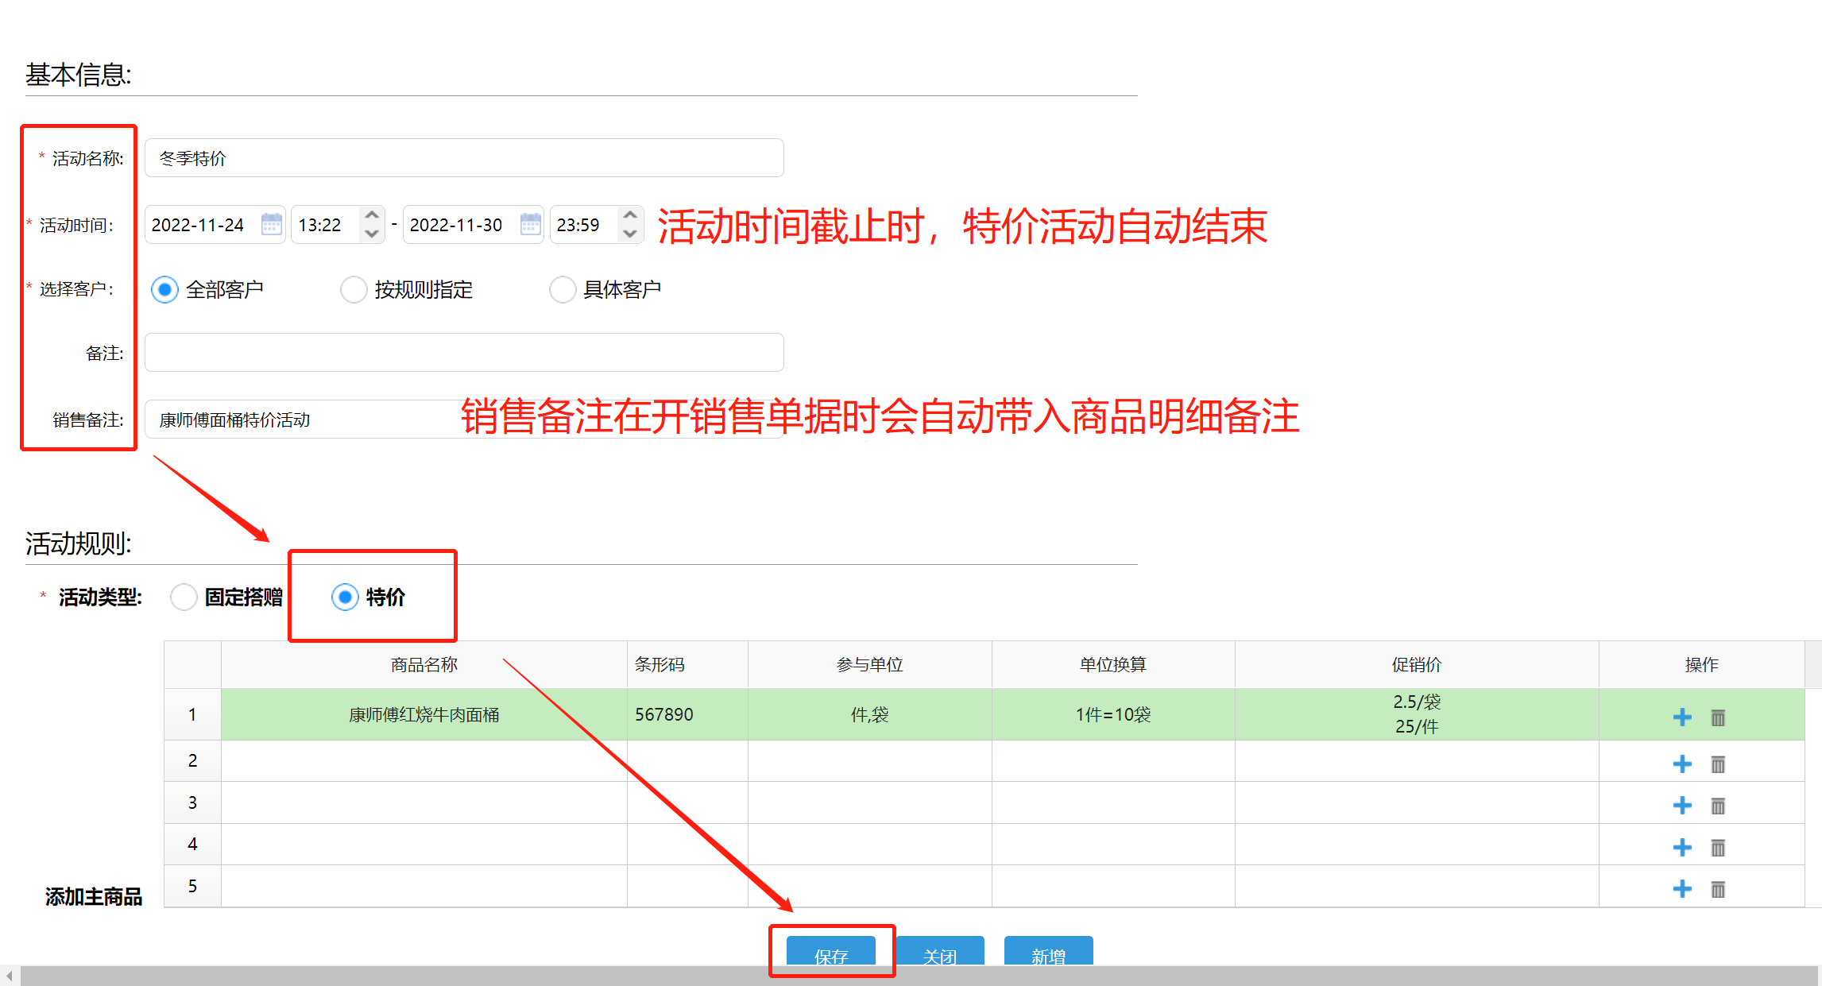Click the 保存 save button
Screen dimensions: 1822x986
coord(831,951)
